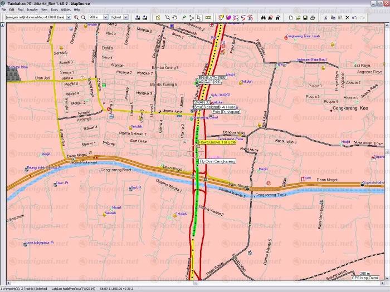Click the vertical scrollbar on map's right edge
The height and width of the screenshot is (292, 390).
click(387, 150)
